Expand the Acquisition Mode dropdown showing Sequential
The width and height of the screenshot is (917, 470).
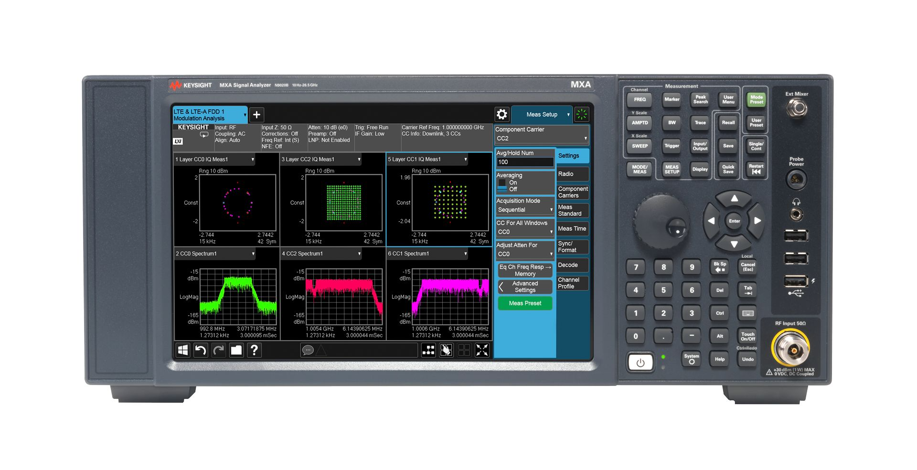click(x=524, y=209)
